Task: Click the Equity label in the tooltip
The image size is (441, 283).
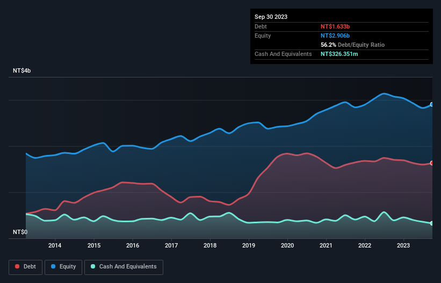Action: (263, 36)
